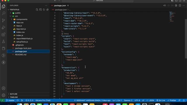Create a new folder in TEXTUTILS
Image resolution: width=187 pixels, height=105 pixels.
click(x=40, y=10)
